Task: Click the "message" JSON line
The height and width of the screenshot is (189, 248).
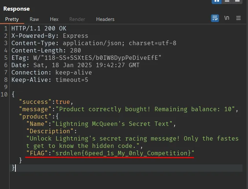Action: [128, 109]
